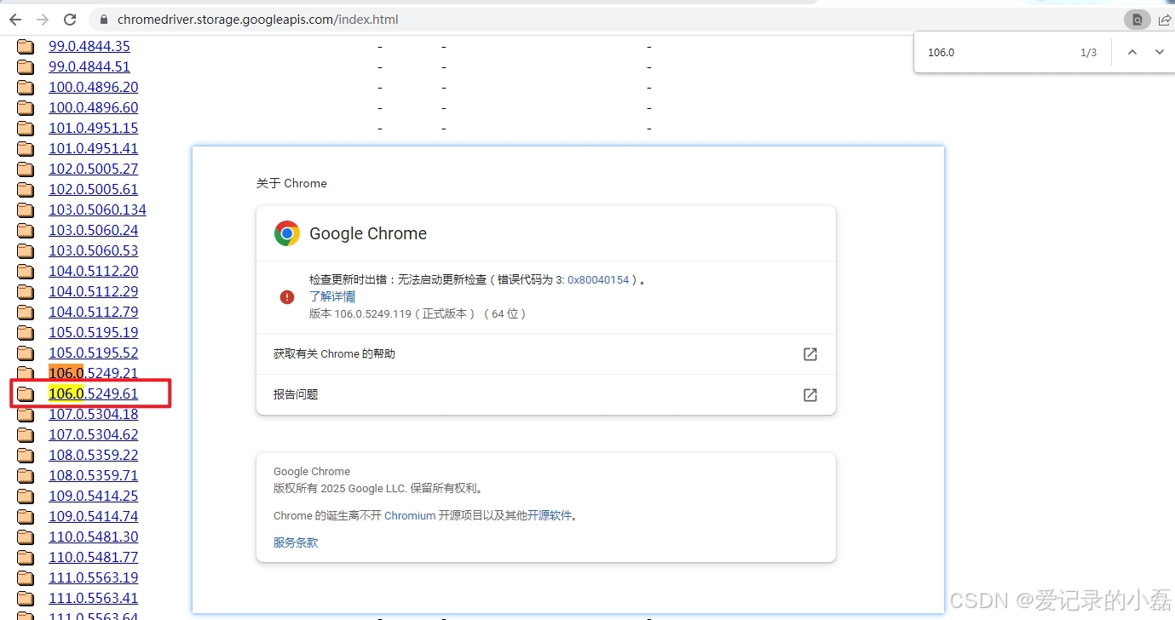This screenshot has height=620, width=1175.
Task: Click folder icon beside 110.0.5481.77
Action: [26, 557]
